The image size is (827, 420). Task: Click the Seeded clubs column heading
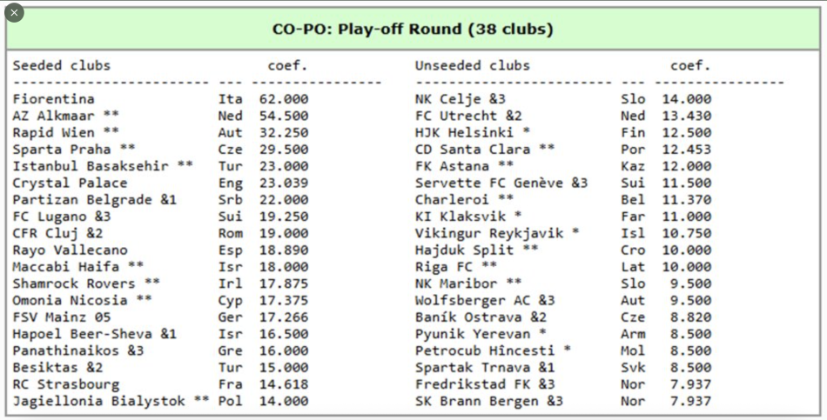62,65
